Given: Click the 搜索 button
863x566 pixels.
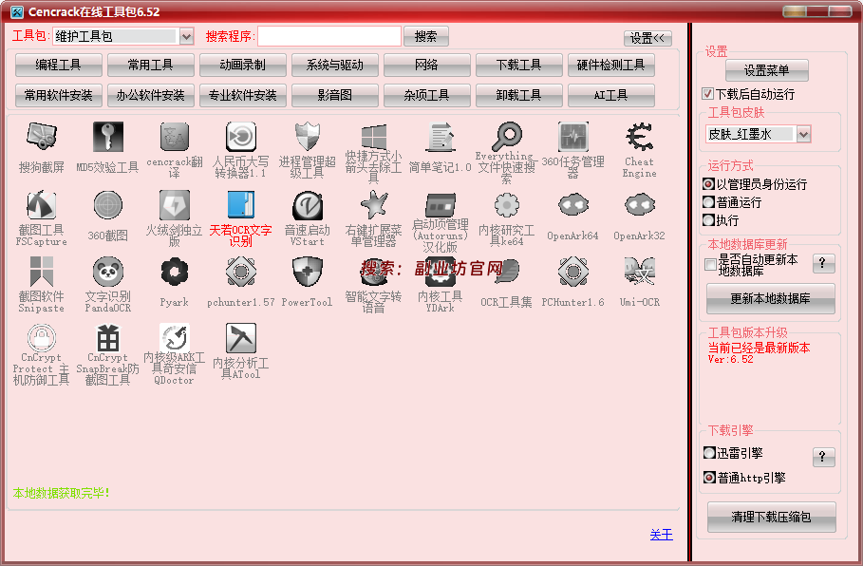Looking at the screenshot, I should pos(426,36).
